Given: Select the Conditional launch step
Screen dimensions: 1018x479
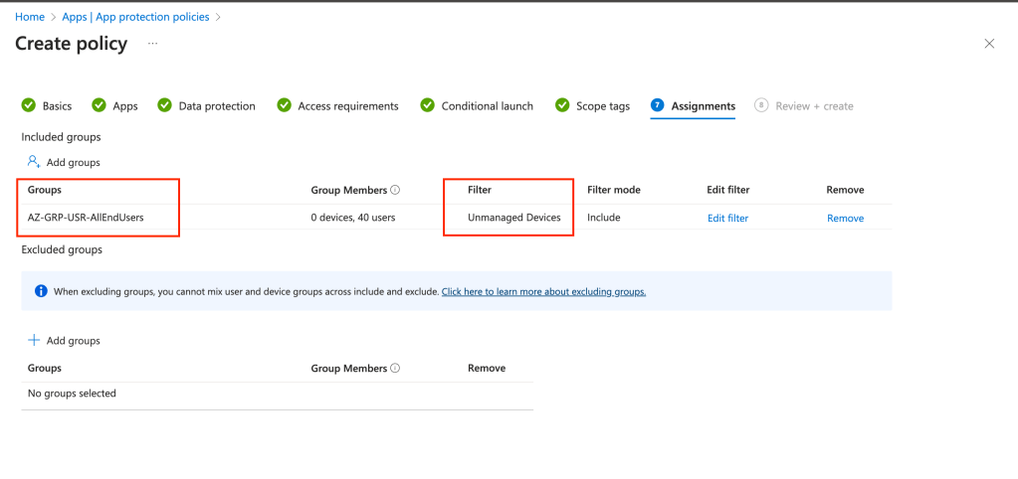Looking at the screenshot, I should pyautogui.click(x=487, y=106).
